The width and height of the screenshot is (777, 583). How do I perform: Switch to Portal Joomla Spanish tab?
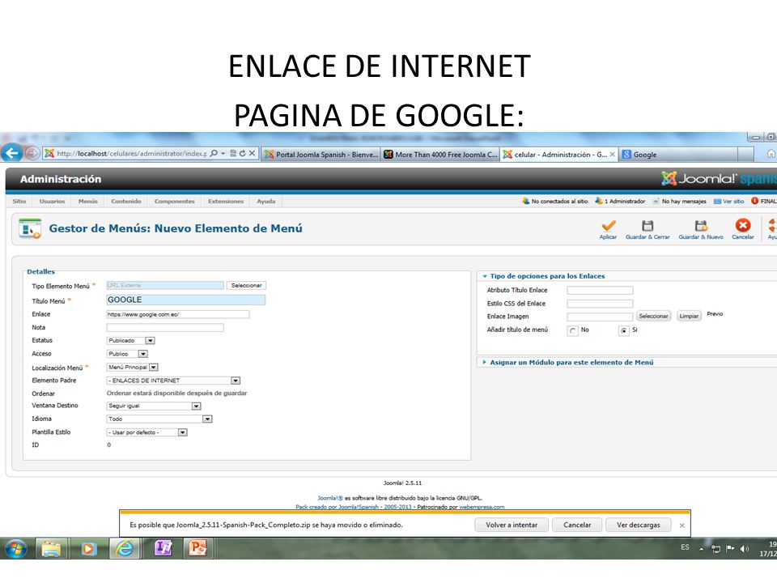(321, 154)
